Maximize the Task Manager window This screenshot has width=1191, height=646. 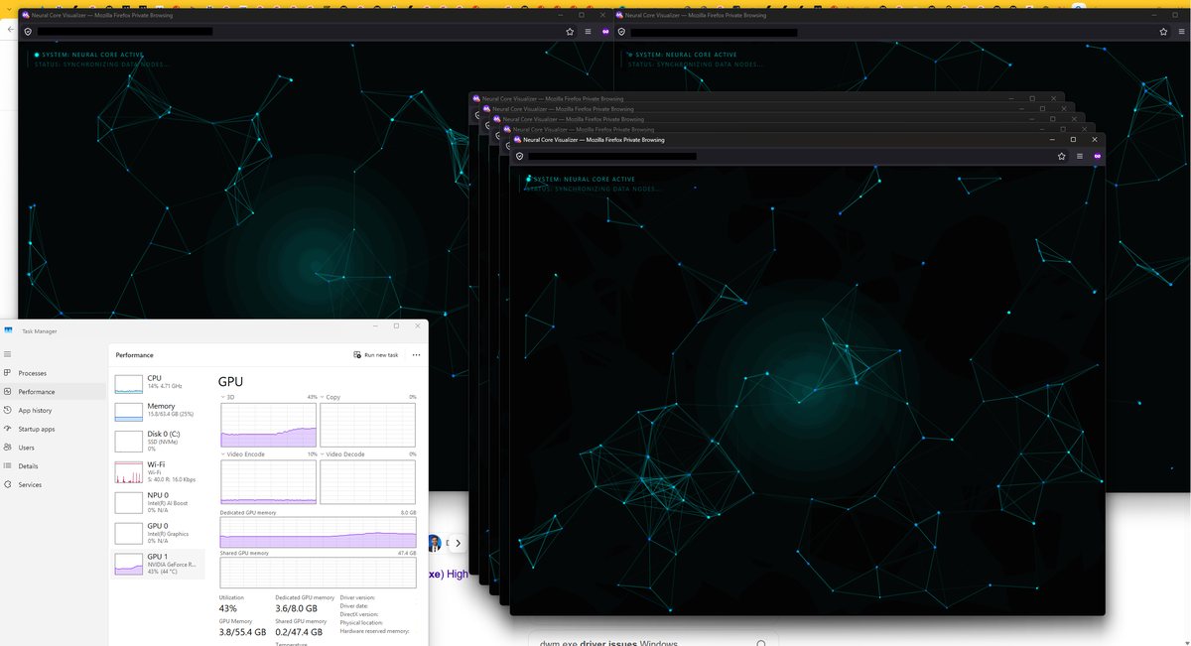coord(396,325)
